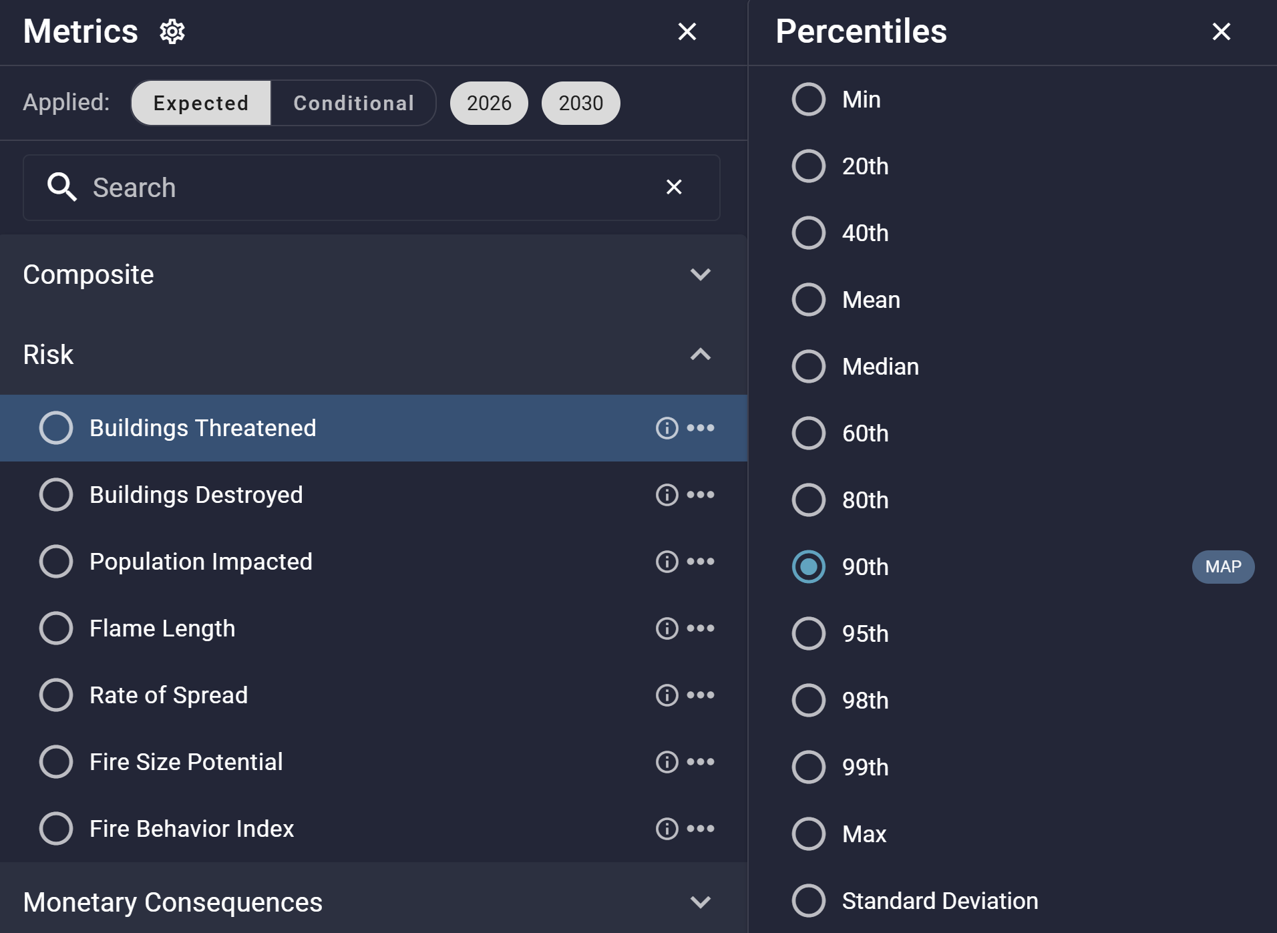Close the Metrics panel
Image resolution: width=1277 pixels, height=933 pixels.
tap(687, 31)
